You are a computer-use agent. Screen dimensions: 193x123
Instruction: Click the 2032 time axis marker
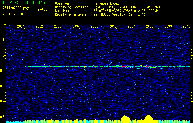(x=39, y=26)
